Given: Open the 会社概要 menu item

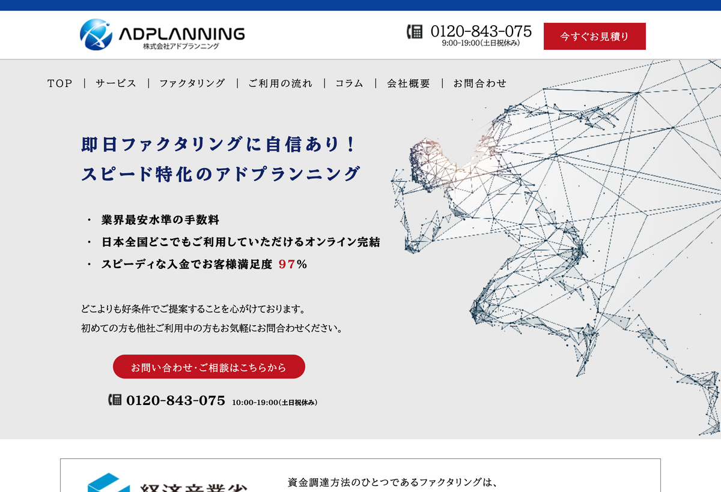Looking at the screenshot, I should 409,83.
